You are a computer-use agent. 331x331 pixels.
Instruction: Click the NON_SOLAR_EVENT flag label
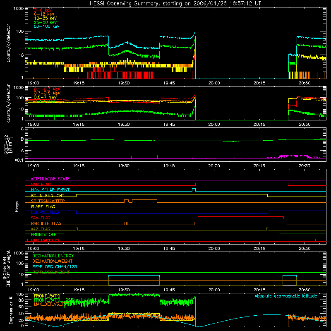pyautogui.click(x=50, y=190)
